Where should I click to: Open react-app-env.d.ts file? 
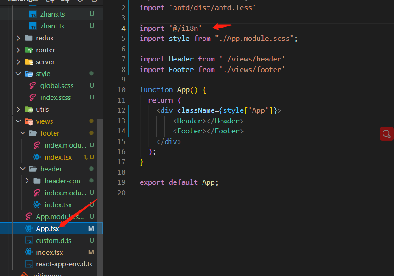click(64, 264)
